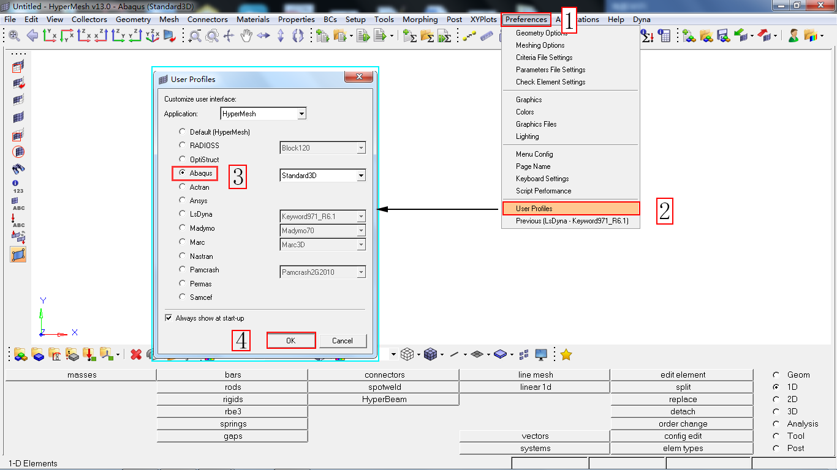This screenshot has width=837, height=470.
Task: Click the horizontal double-arrow rotate icon
Action: [263, 36]
